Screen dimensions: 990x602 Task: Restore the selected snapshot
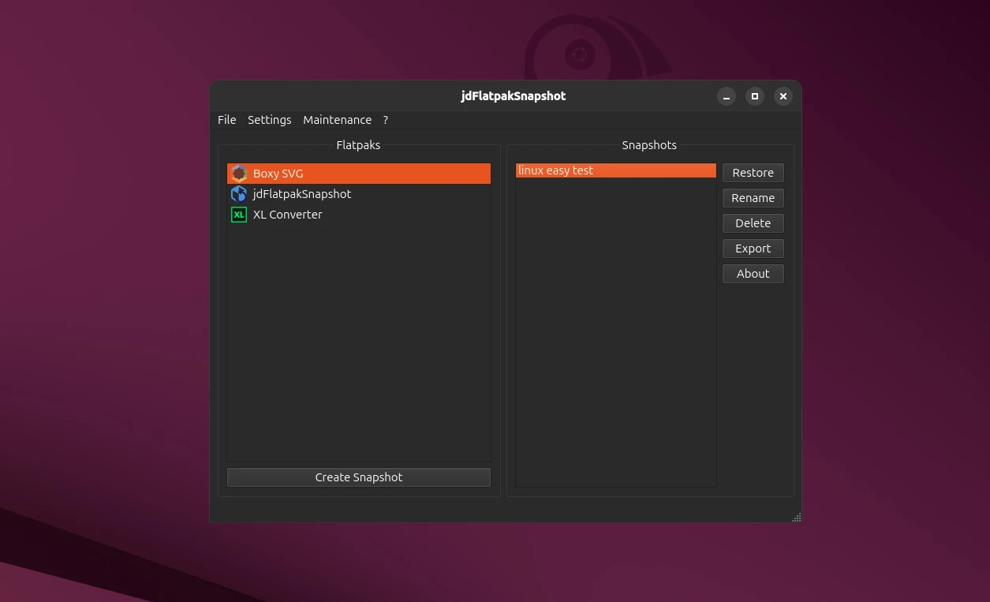[x=753, y=172]
